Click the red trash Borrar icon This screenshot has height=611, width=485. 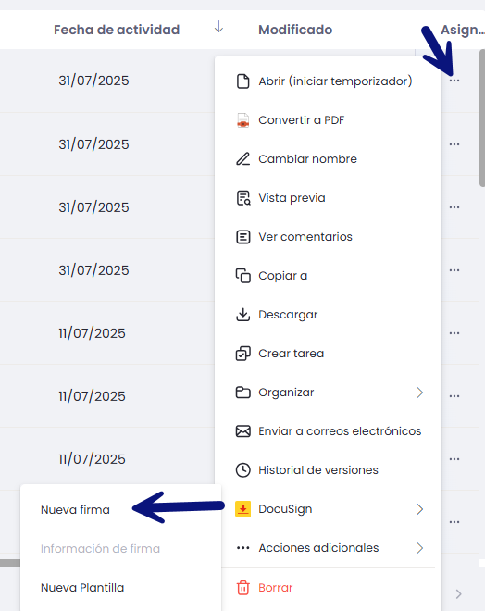(243, 588)
